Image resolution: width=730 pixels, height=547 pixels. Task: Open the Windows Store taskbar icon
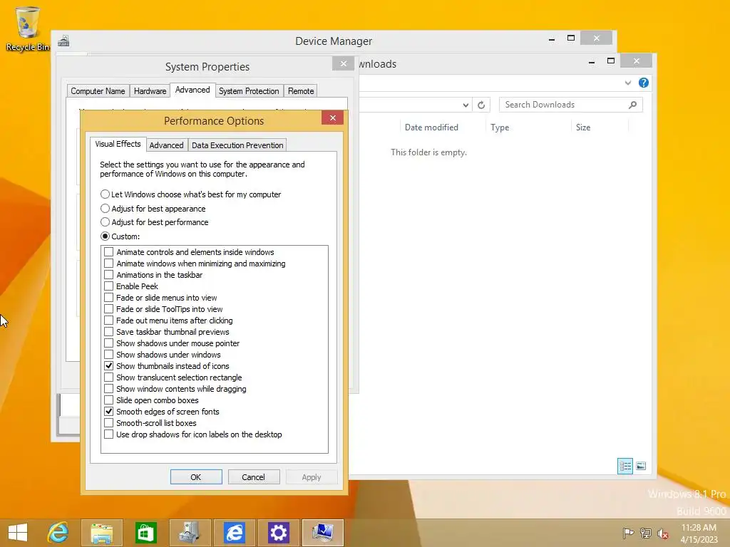pos(145,533)
